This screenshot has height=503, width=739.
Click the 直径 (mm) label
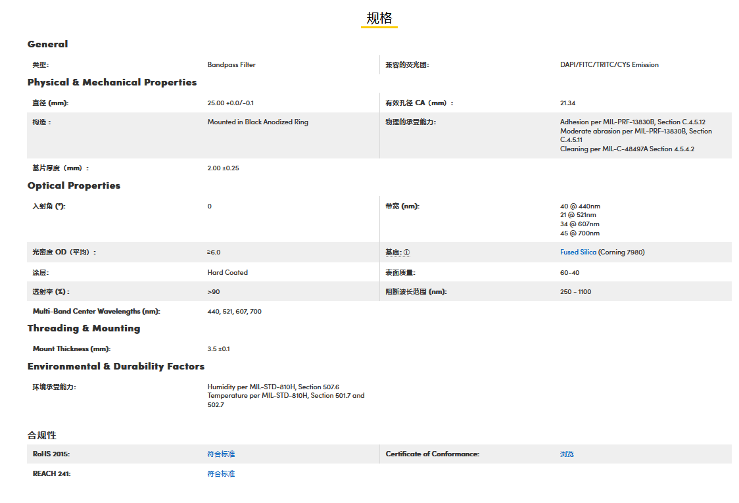pos(51,103)
